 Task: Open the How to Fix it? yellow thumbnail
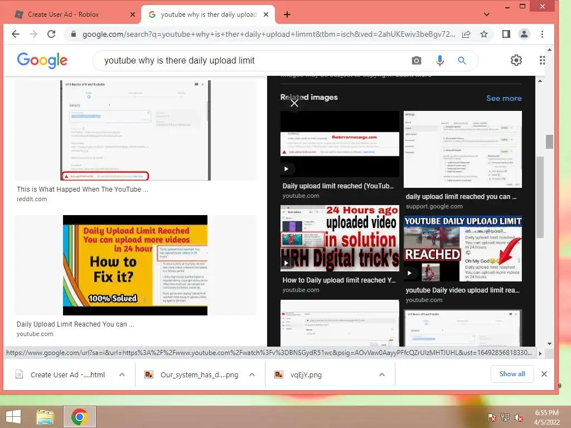[135, 265]
